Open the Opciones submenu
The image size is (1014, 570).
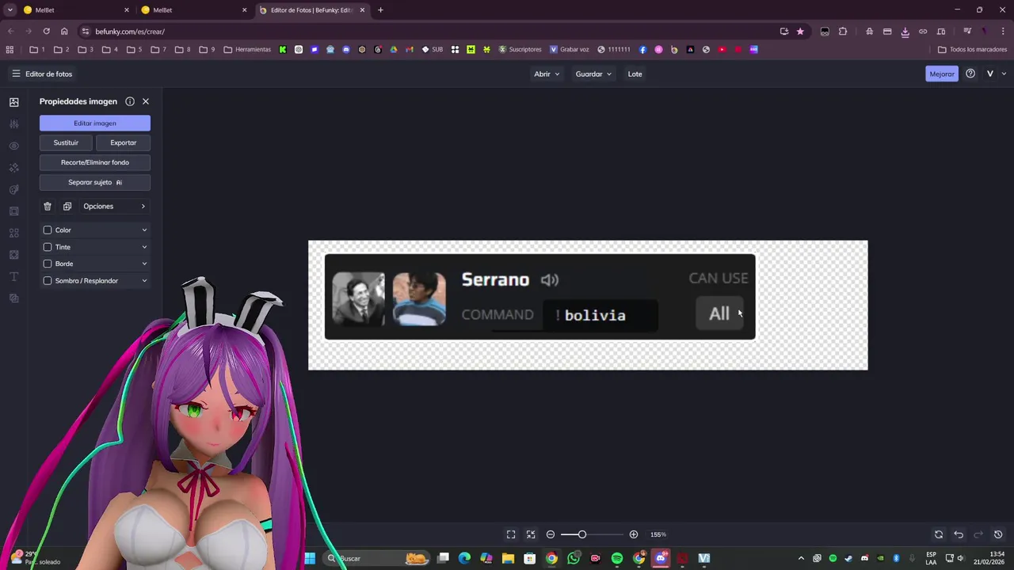115,206
